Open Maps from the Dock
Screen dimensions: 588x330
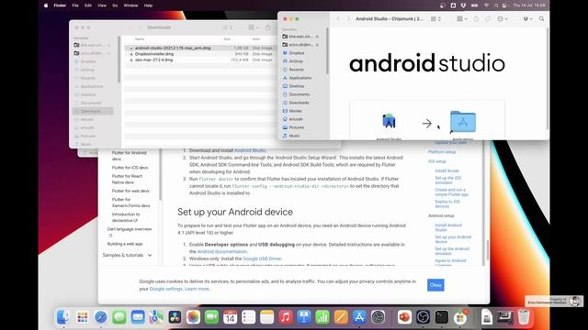[x=156, y=317]
